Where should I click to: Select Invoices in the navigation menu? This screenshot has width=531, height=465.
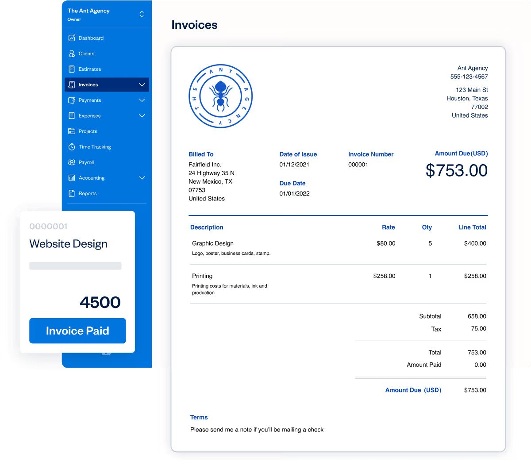88,85
